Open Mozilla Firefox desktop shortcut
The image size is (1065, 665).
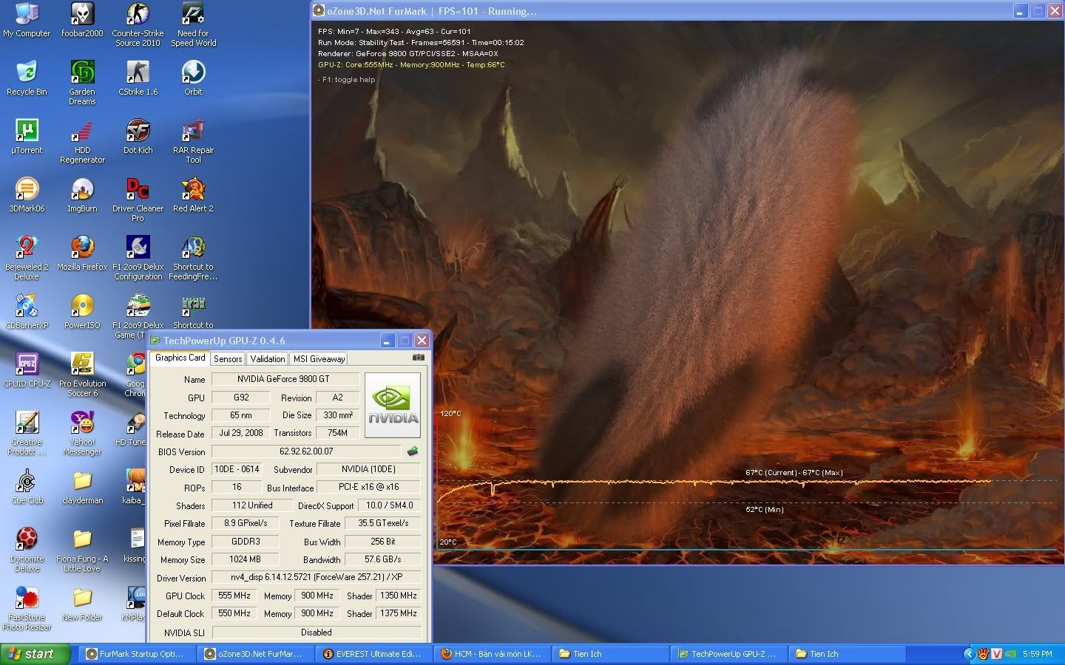pyautogui.click(x=82, y=253)
